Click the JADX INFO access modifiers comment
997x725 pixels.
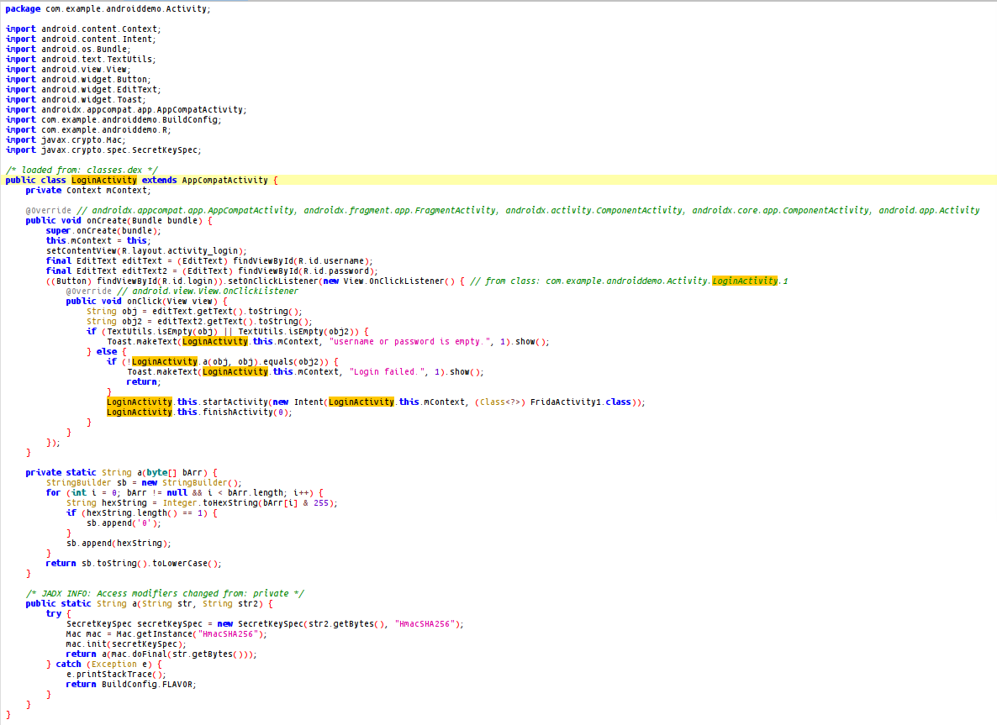(x=165, y=593)
